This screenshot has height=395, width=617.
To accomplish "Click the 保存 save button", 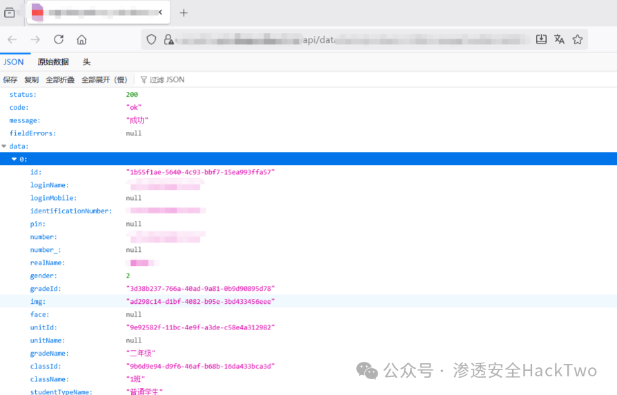I will pos(10,79).
